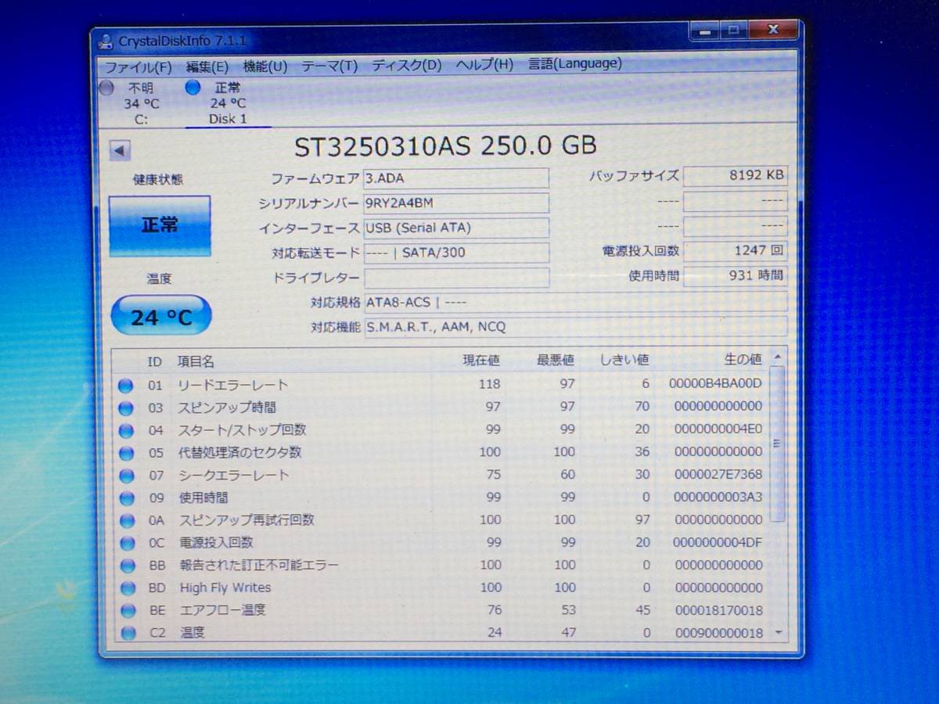The image size is (939, 704).
Task: Click the しきい値 column header
Action: [624, 360]
